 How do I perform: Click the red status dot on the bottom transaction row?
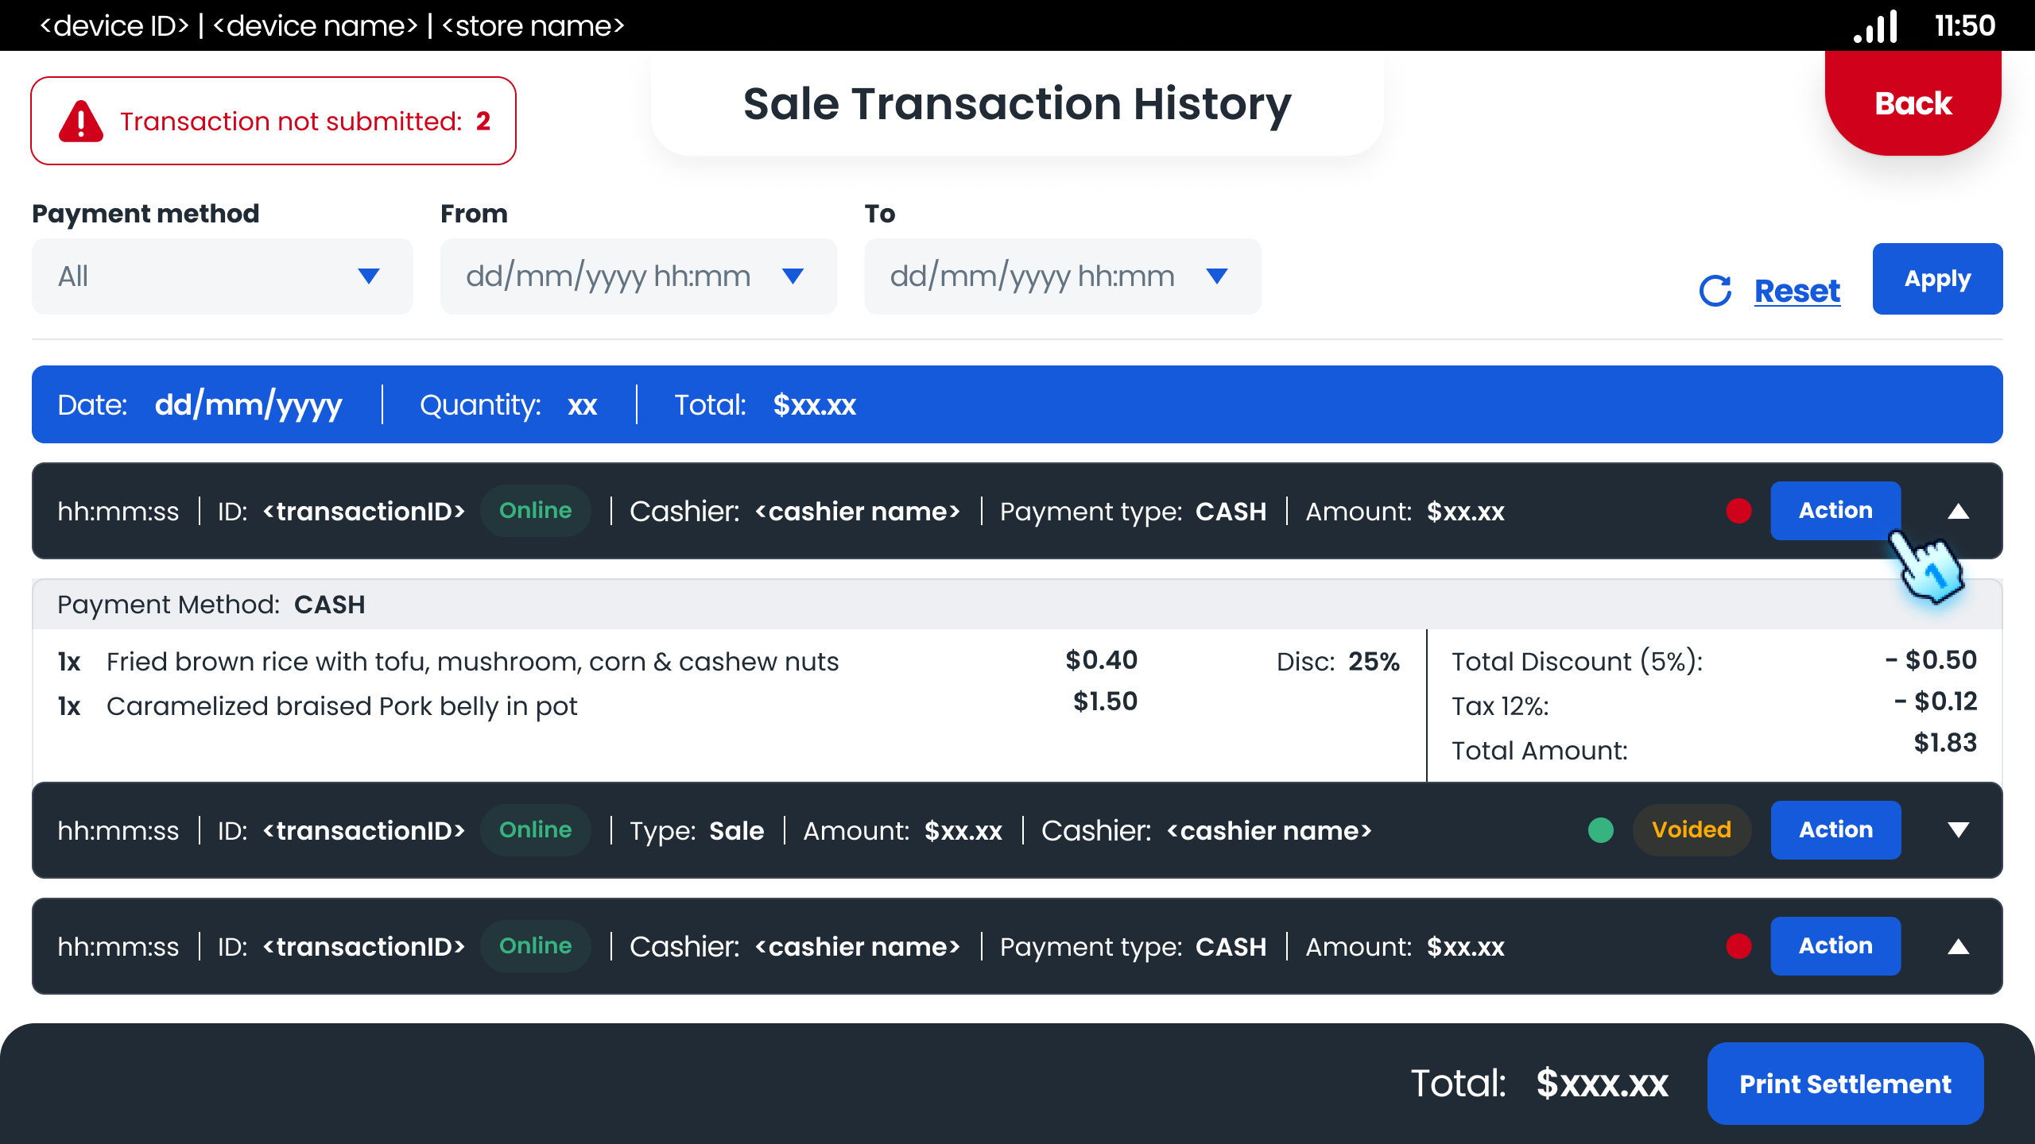[1738, 946]
